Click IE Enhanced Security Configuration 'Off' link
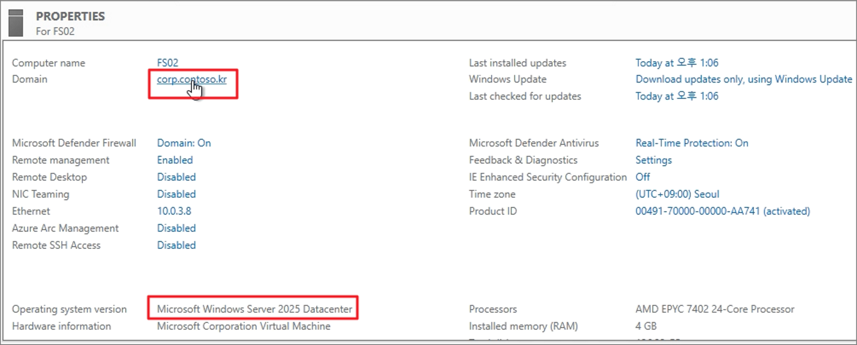This screenshot has height=345, width=857. tap(643, 177)
